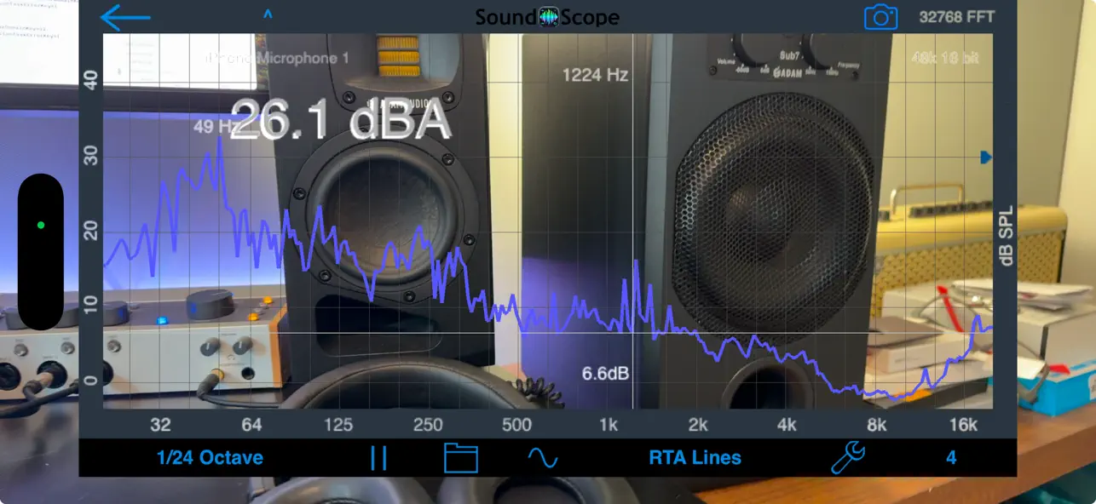The width and height of the screenshot is (1096, 504).
Task: Open the 1/24 Octave resolution selector
Action: [x=210, y=457]
